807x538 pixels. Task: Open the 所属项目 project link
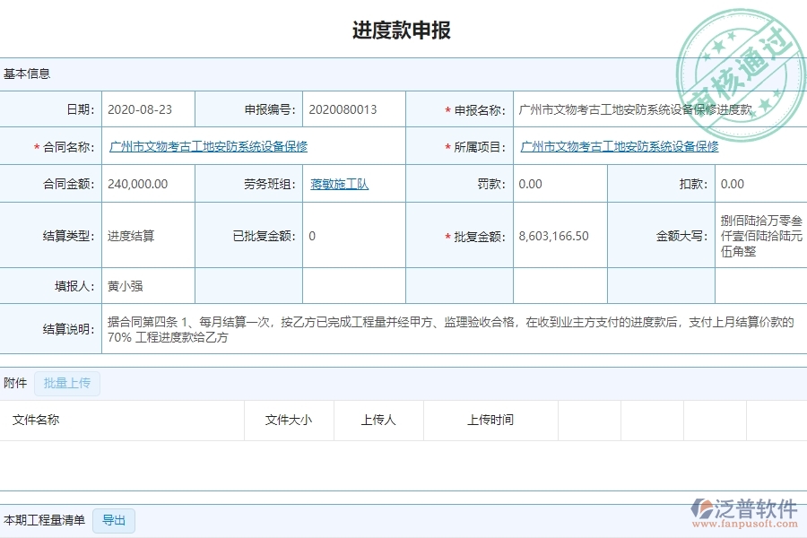tap(617, 146)
